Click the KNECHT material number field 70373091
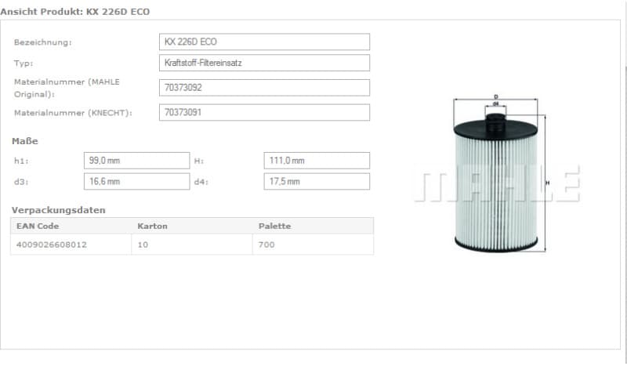Viewport: 627px width, 366px height. click(264, 112)
